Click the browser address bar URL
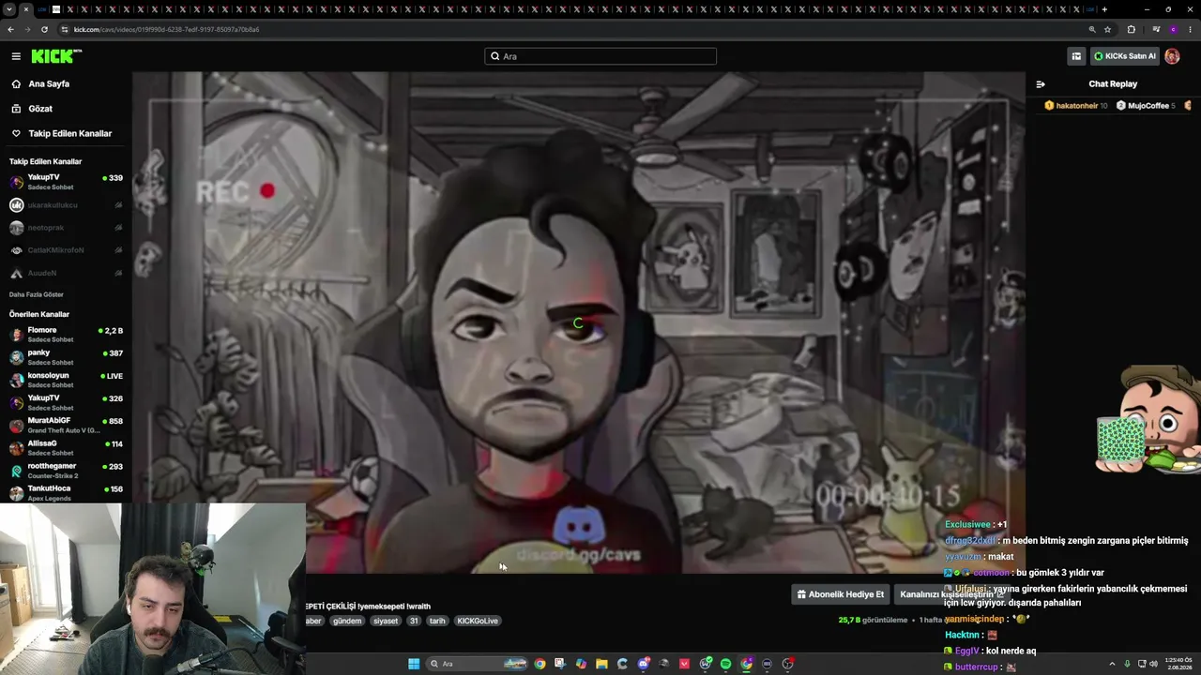Image resolution: width=1201 pixels, height=675 pixels. click(167, 29)
